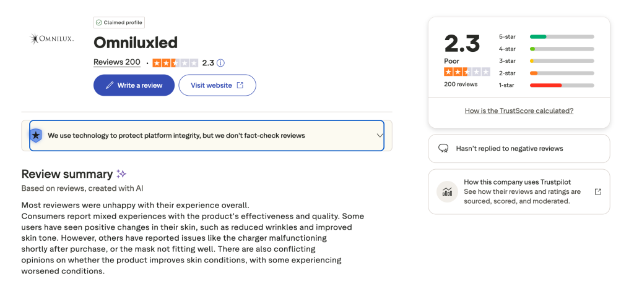Click the Omnilux company logo
Image resolution: width=634 pixels, height=284 pixels.
pos(52,39)
